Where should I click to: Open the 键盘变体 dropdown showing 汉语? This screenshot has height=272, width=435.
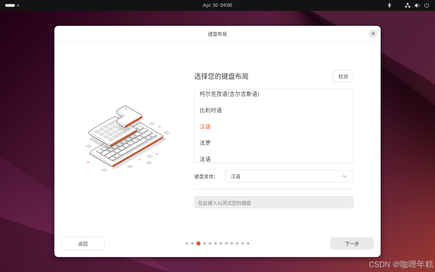pyautogui.click(x=289, y=176)
